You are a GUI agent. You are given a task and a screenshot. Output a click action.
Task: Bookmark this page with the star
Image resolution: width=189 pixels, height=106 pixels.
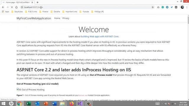tap(153, 7)
